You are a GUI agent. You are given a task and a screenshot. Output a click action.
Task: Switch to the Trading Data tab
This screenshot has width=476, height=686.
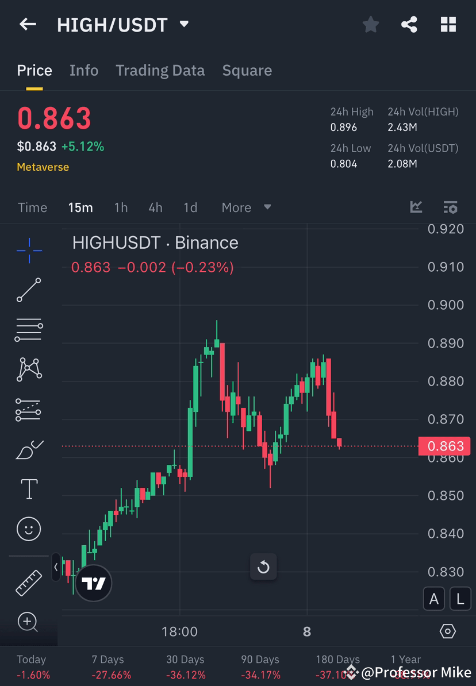coord(160,70)
